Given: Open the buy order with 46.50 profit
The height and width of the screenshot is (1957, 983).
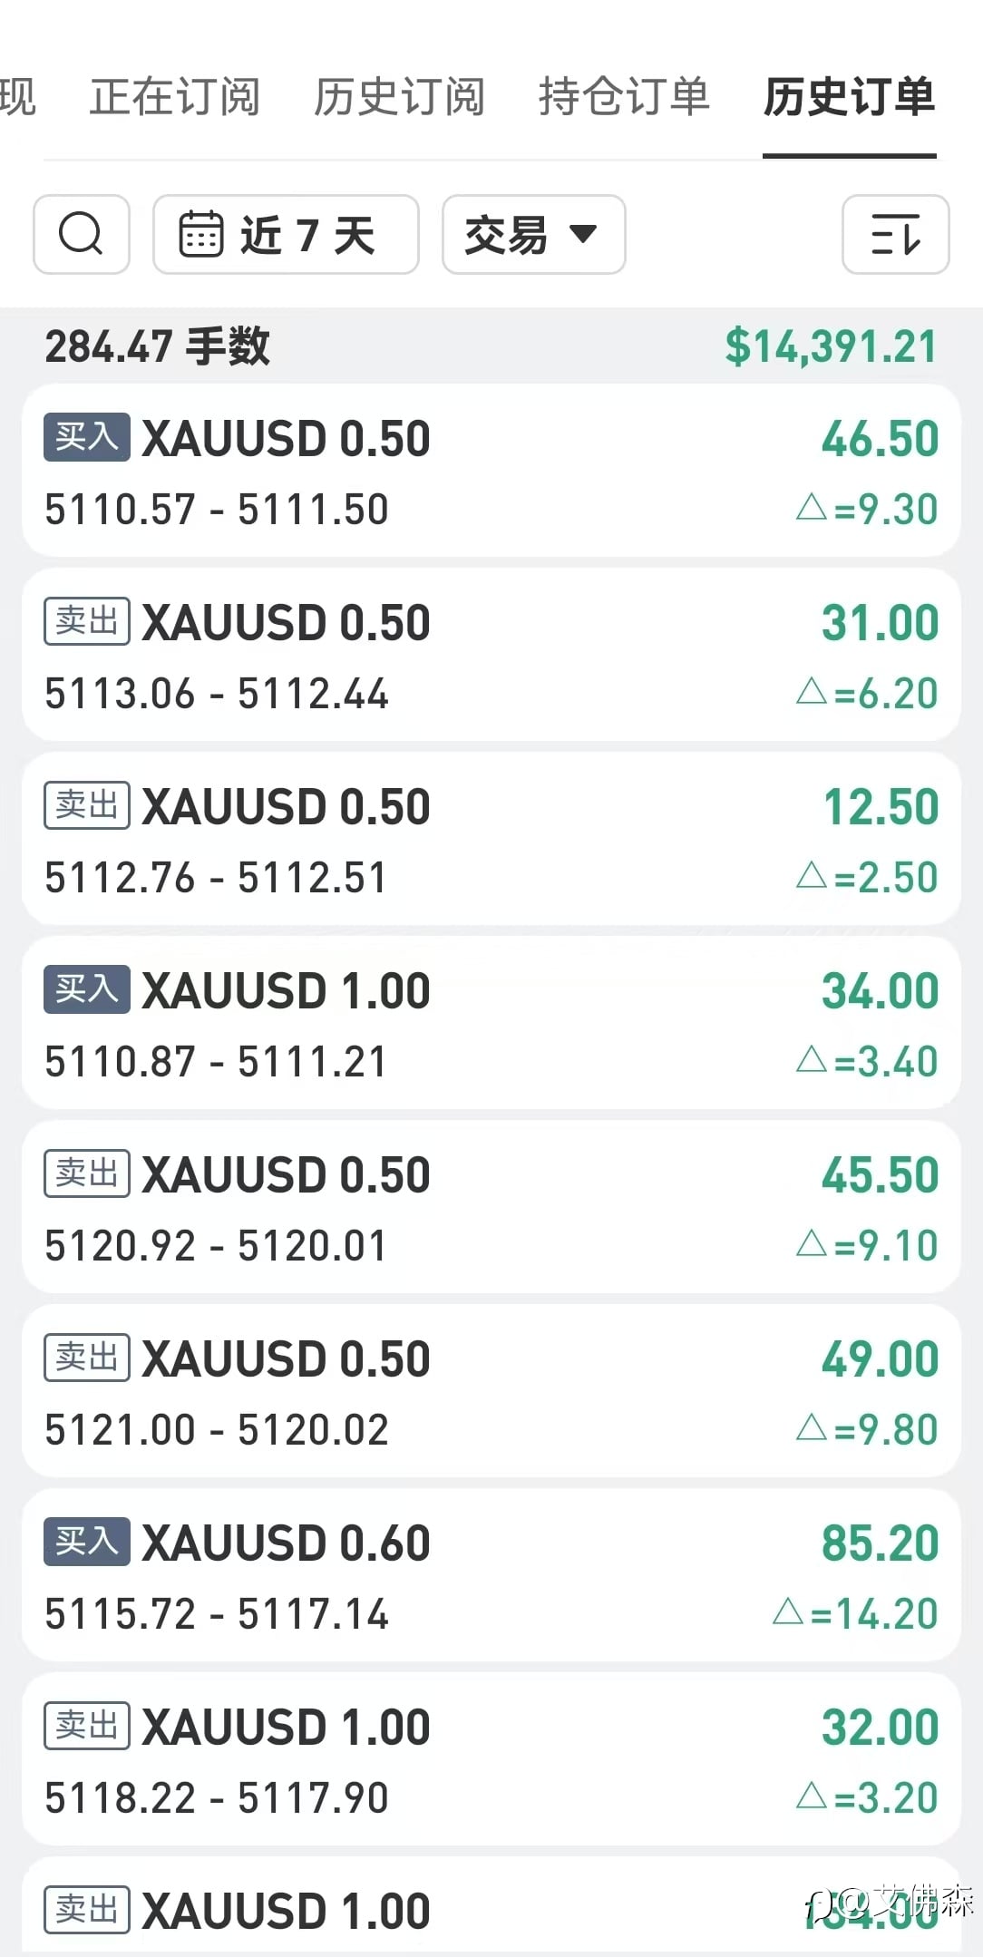Looking at the screenshot, I should click(x=490, y=472).
